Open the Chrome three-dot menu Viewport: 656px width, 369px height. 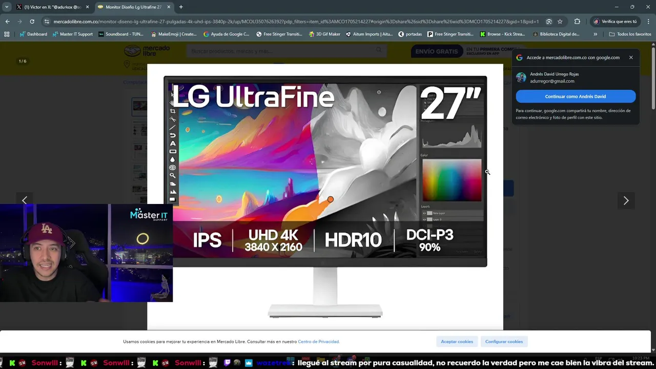coord(648,22)
